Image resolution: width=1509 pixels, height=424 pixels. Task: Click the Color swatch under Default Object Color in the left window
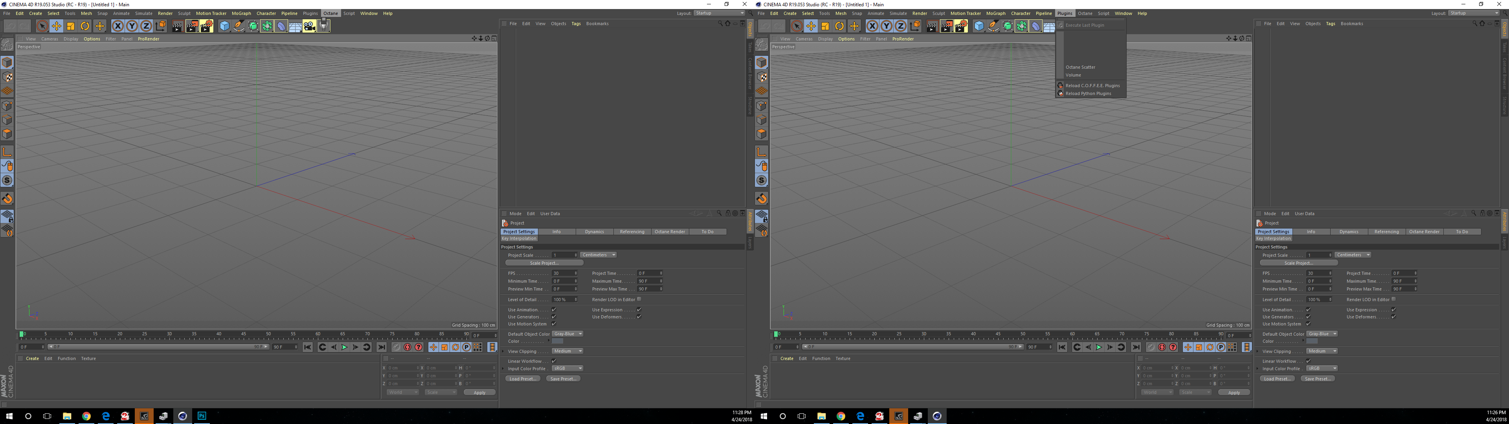coord(557,342)
